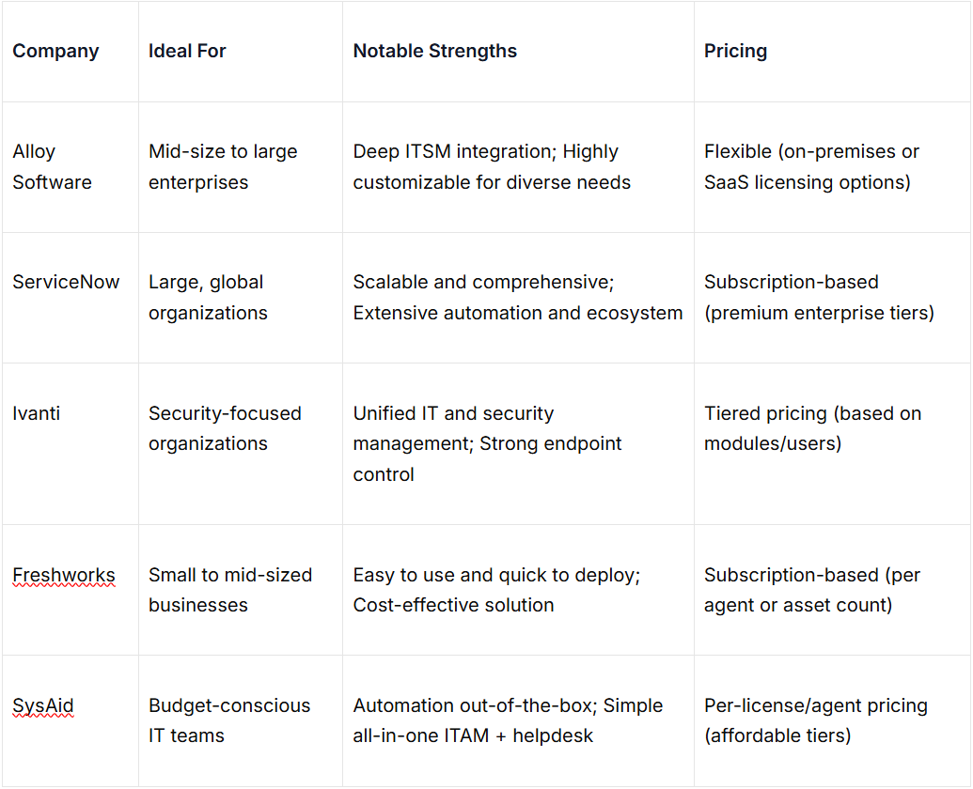Click the misspelled word Freshworks
The height and width of the screenshot is (789, 973).
[64, 575]
